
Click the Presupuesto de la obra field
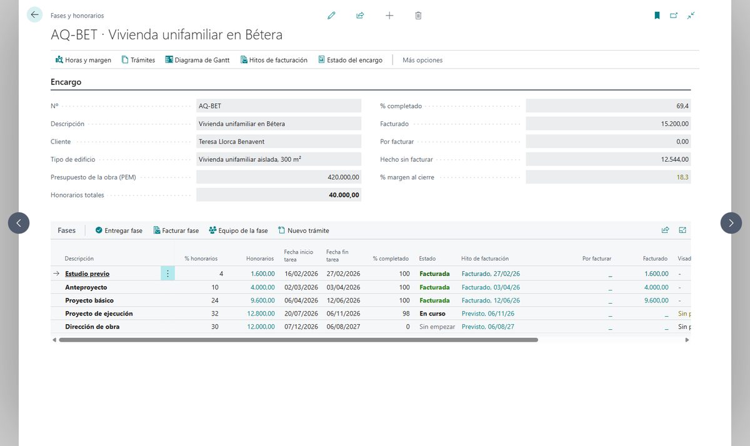click(279, 177)
